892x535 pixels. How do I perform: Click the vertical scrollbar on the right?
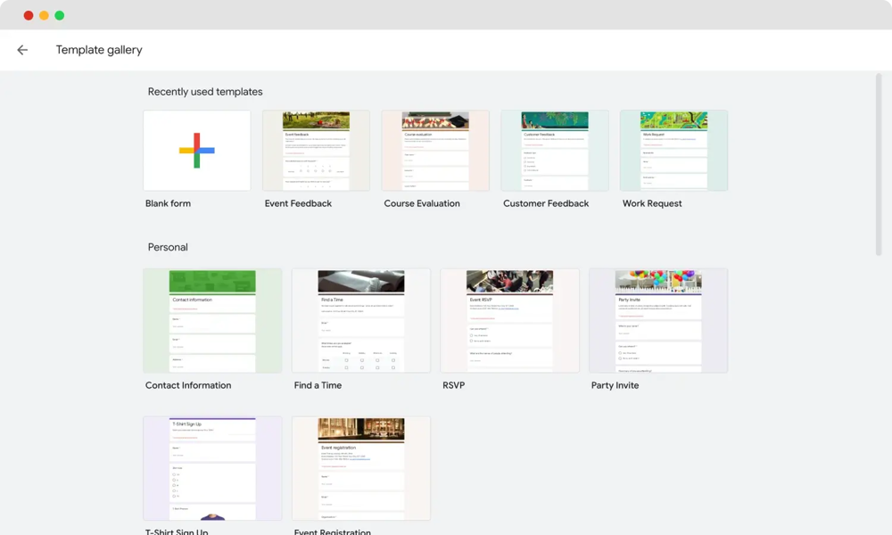pyautogui.click(x=880, y=160)
